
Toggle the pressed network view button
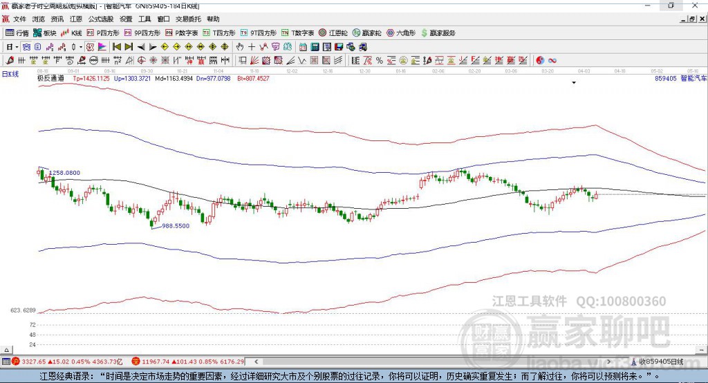[x=26, y=47]
